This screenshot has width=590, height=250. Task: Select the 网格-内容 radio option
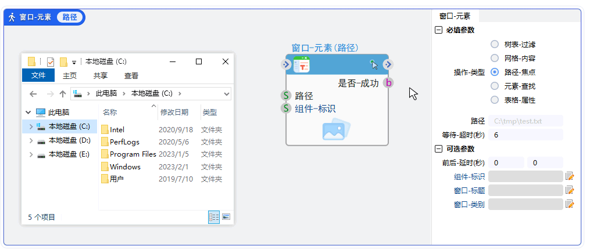coord(495,58)
